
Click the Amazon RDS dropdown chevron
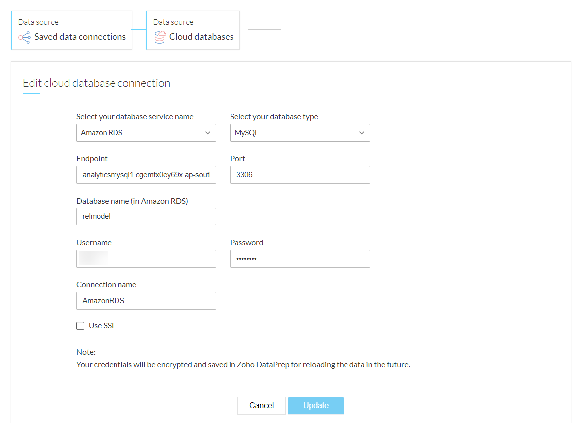click(208, 133)
